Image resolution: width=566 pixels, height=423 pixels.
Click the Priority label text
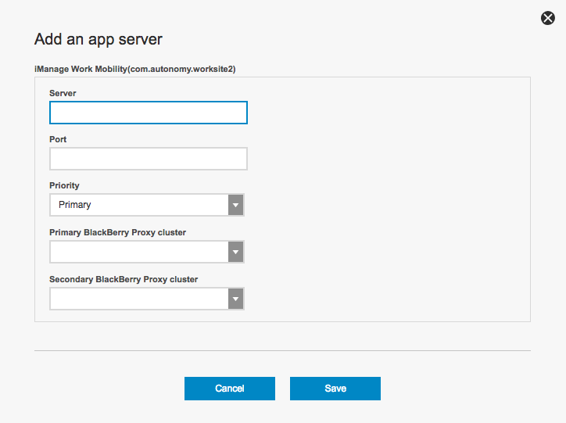click(64, 185)
